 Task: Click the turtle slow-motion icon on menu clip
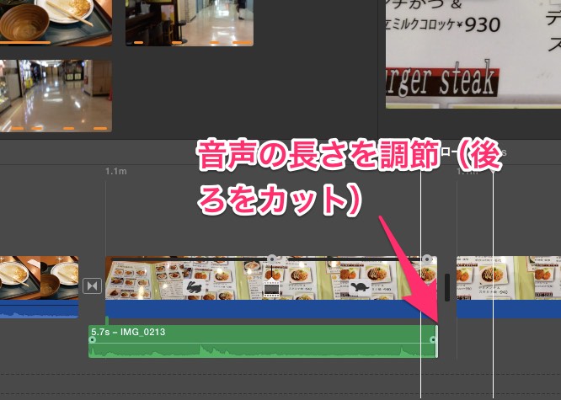(x=359, y=287)
